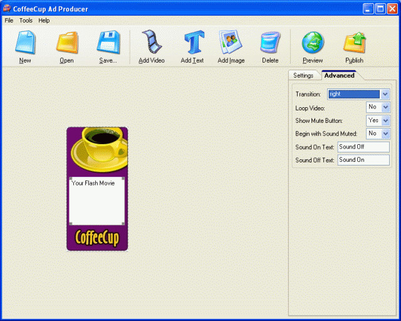Click the Add Image photos icon
The height and width of the screenshot is (321, 401).
pyautogui.click(x=231, y=42)
